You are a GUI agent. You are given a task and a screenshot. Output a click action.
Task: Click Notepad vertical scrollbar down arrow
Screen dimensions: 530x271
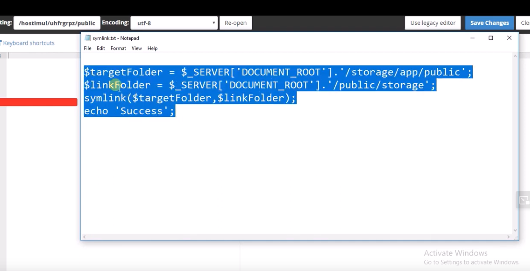(x=515, y=230)
